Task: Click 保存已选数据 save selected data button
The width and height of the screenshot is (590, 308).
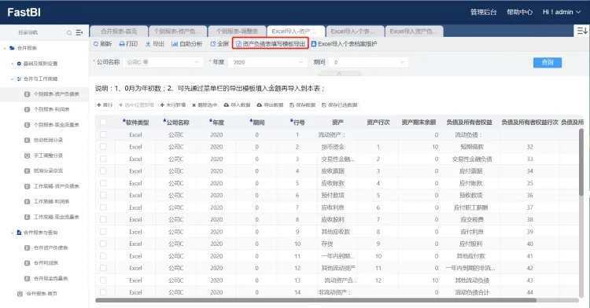Action: 339,105
